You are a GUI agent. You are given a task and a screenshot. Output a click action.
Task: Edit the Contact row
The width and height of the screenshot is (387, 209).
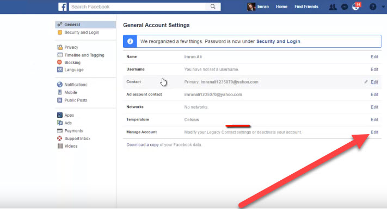[x=374, y=82]
